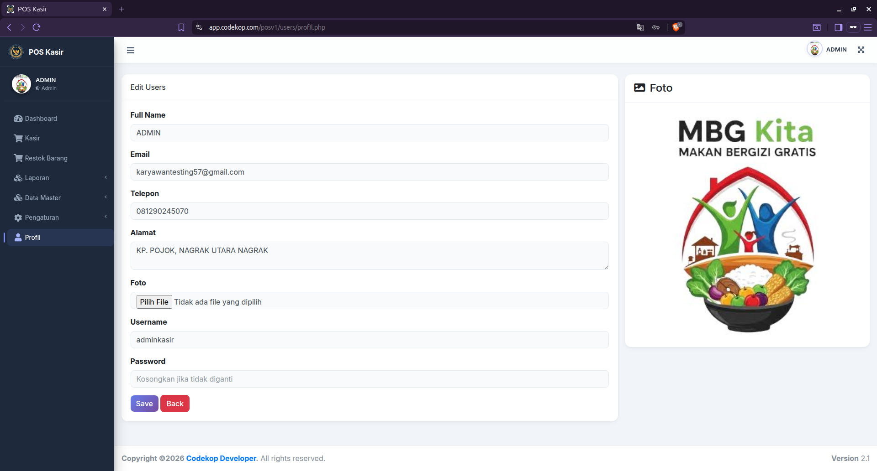Close the POS Kasir tab
Screen dimensions: 877x471
(105, 9)
